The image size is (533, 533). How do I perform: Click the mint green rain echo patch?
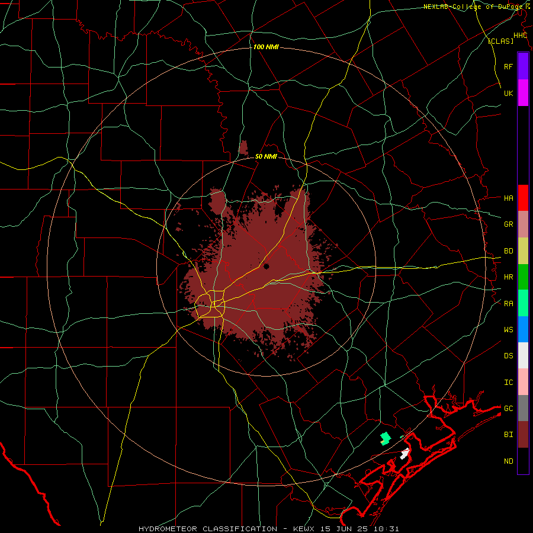pyautogui.click(x=385, y=438)
